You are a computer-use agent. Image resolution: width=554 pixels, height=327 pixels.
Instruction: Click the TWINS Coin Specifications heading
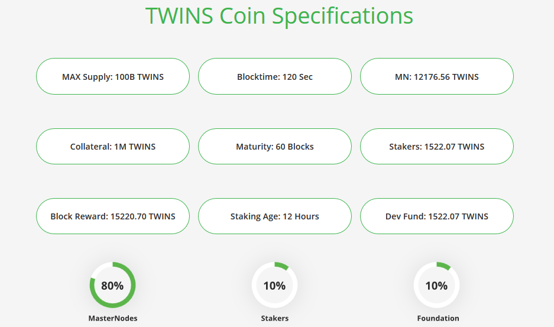[x=279, y=15]
